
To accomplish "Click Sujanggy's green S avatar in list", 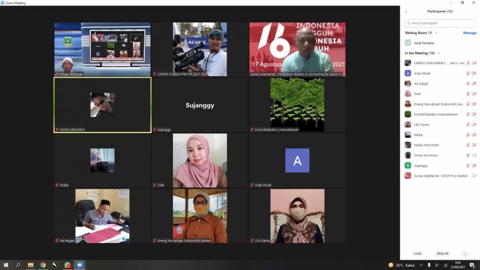I will [x=408, y=166].
